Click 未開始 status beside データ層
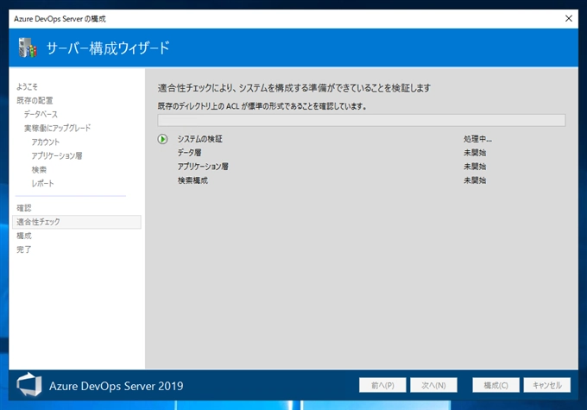The height and width of the screenshot is (410, 587). tap(475, 153)
